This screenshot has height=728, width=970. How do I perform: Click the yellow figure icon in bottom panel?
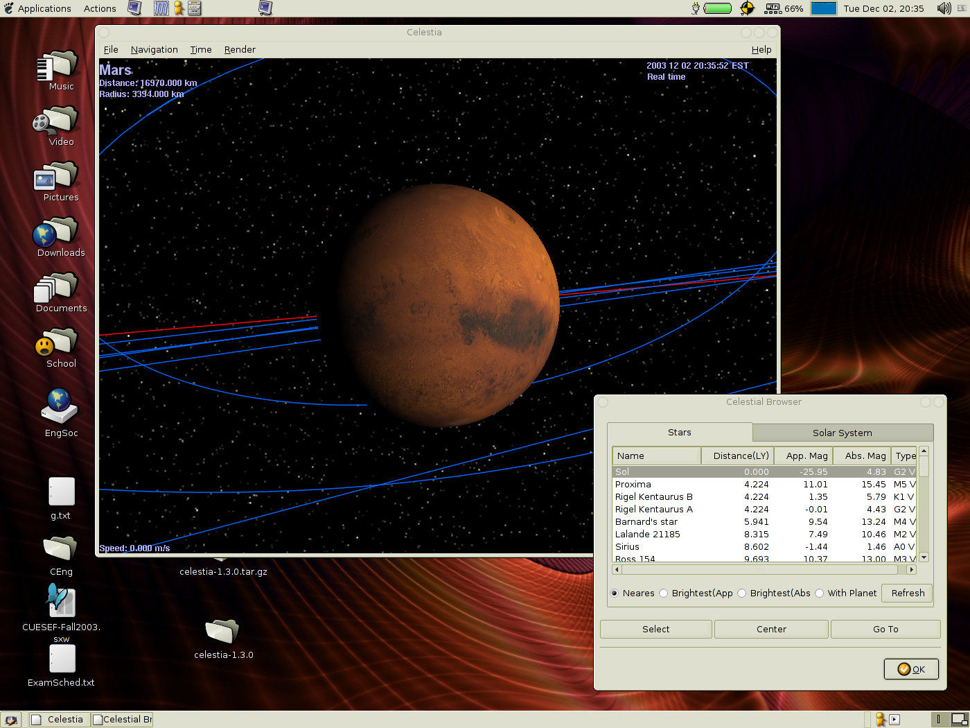coord(880,720)
